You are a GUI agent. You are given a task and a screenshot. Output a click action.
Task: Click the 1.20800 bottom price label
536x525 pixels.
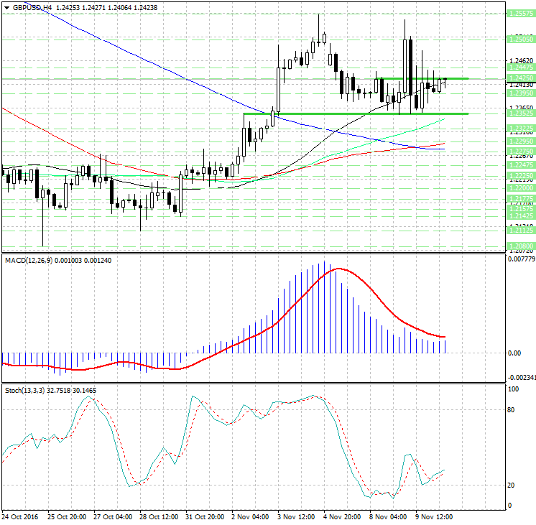(519, 246)
